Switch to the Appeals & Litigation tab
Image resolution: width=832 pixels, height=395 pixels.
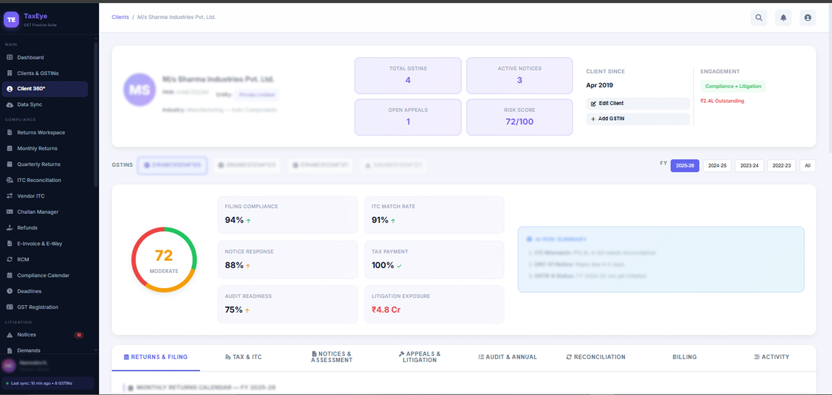click(419, 357)
